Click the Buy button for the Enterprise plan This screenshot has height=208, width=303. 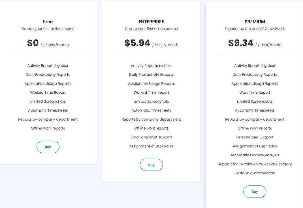tap(151, 165)
